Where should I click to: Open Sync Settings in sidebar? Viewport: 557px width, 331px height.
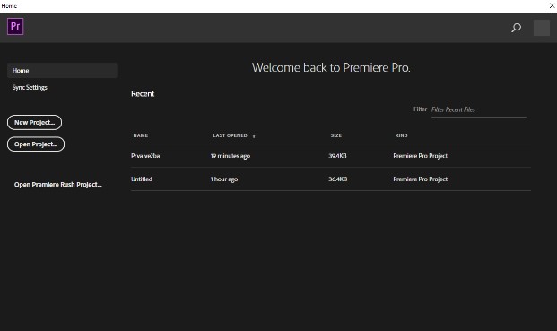(30, 87)
